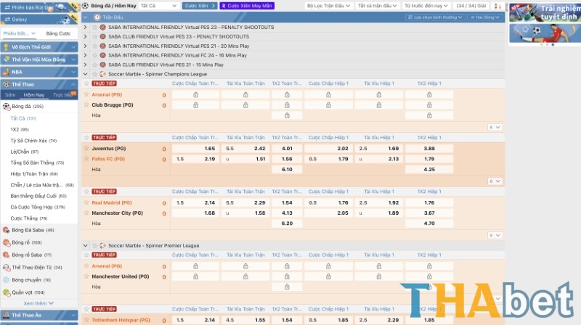Select draw odds 6.10 for Juventus match
Screen dimensions: 581x325
(x=287, y=169)
